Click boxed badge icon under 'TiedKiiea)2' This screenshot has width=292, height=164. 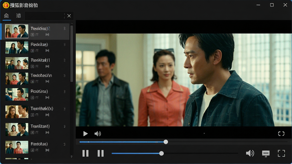tap(33, 34)
